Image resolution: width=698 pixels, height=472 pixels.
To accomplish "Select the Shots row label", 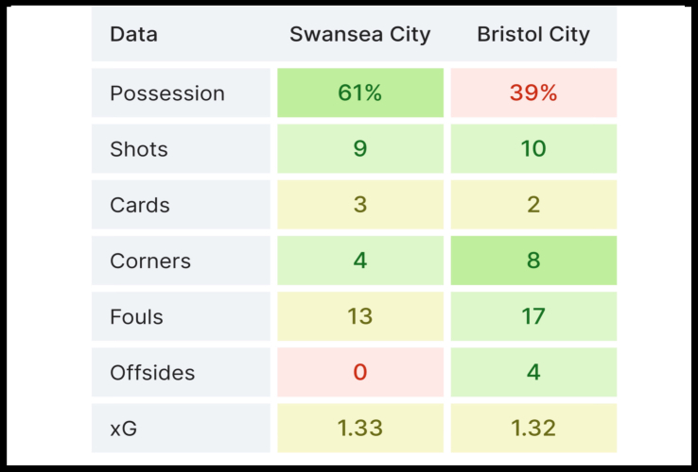I will (139, 149).
